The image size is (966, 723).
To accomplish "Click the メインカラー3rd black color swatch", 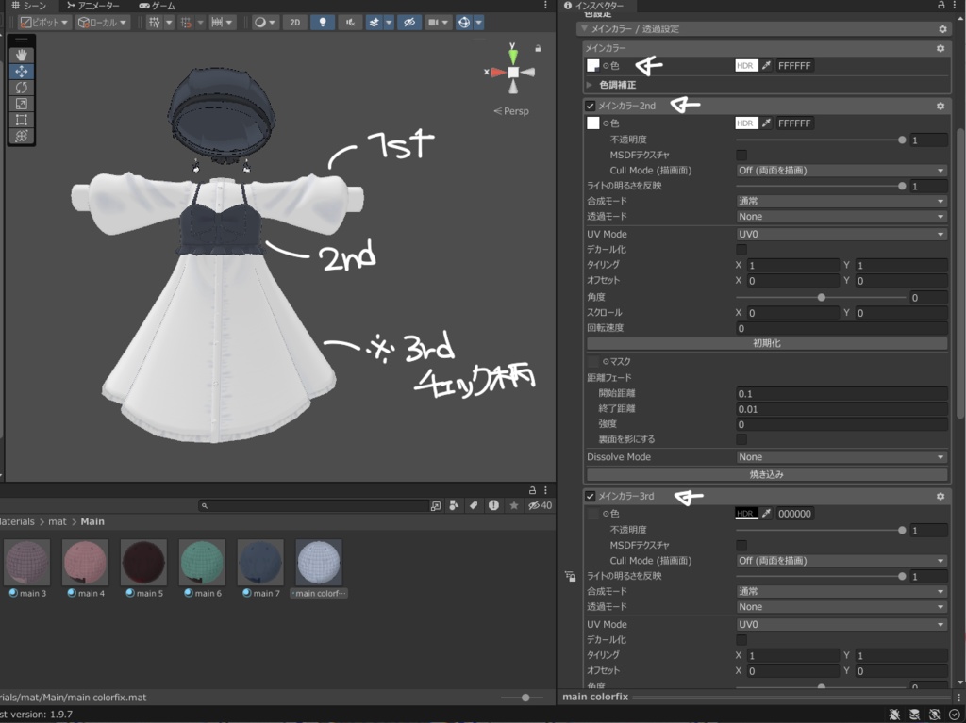I will (x=746, y=514).
